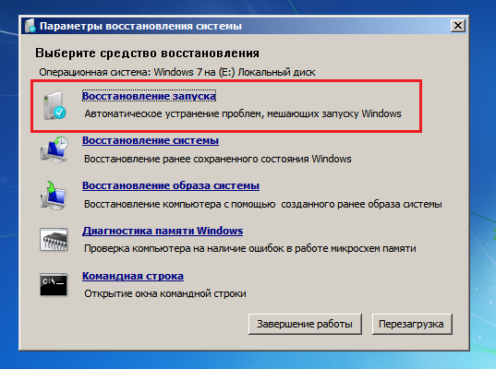Click the Открытие окна командной строки text
The height and width of the screenshot is (369, 496).
pos(165,293)
